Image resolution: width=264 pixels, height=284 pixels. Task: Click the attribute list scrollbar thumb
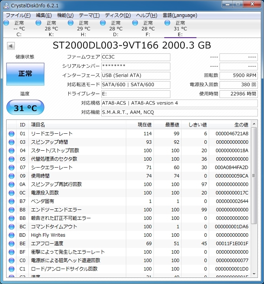pyautogui.click(x=254, y=176)
